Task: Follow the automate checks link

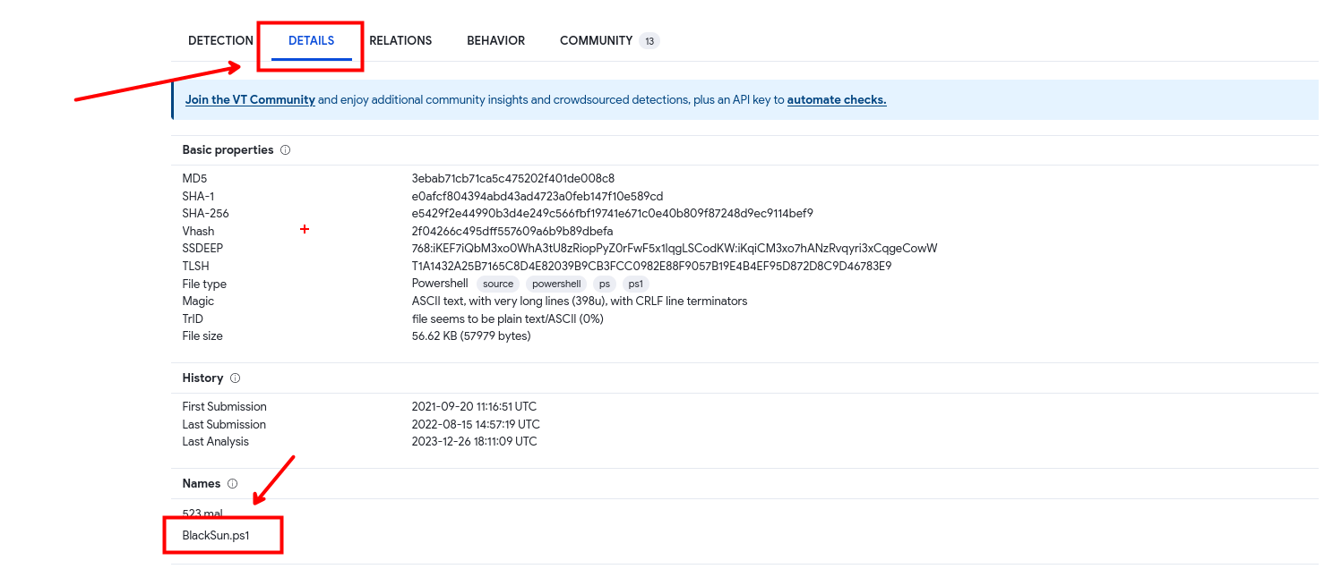Action: [x=836, y=100]
